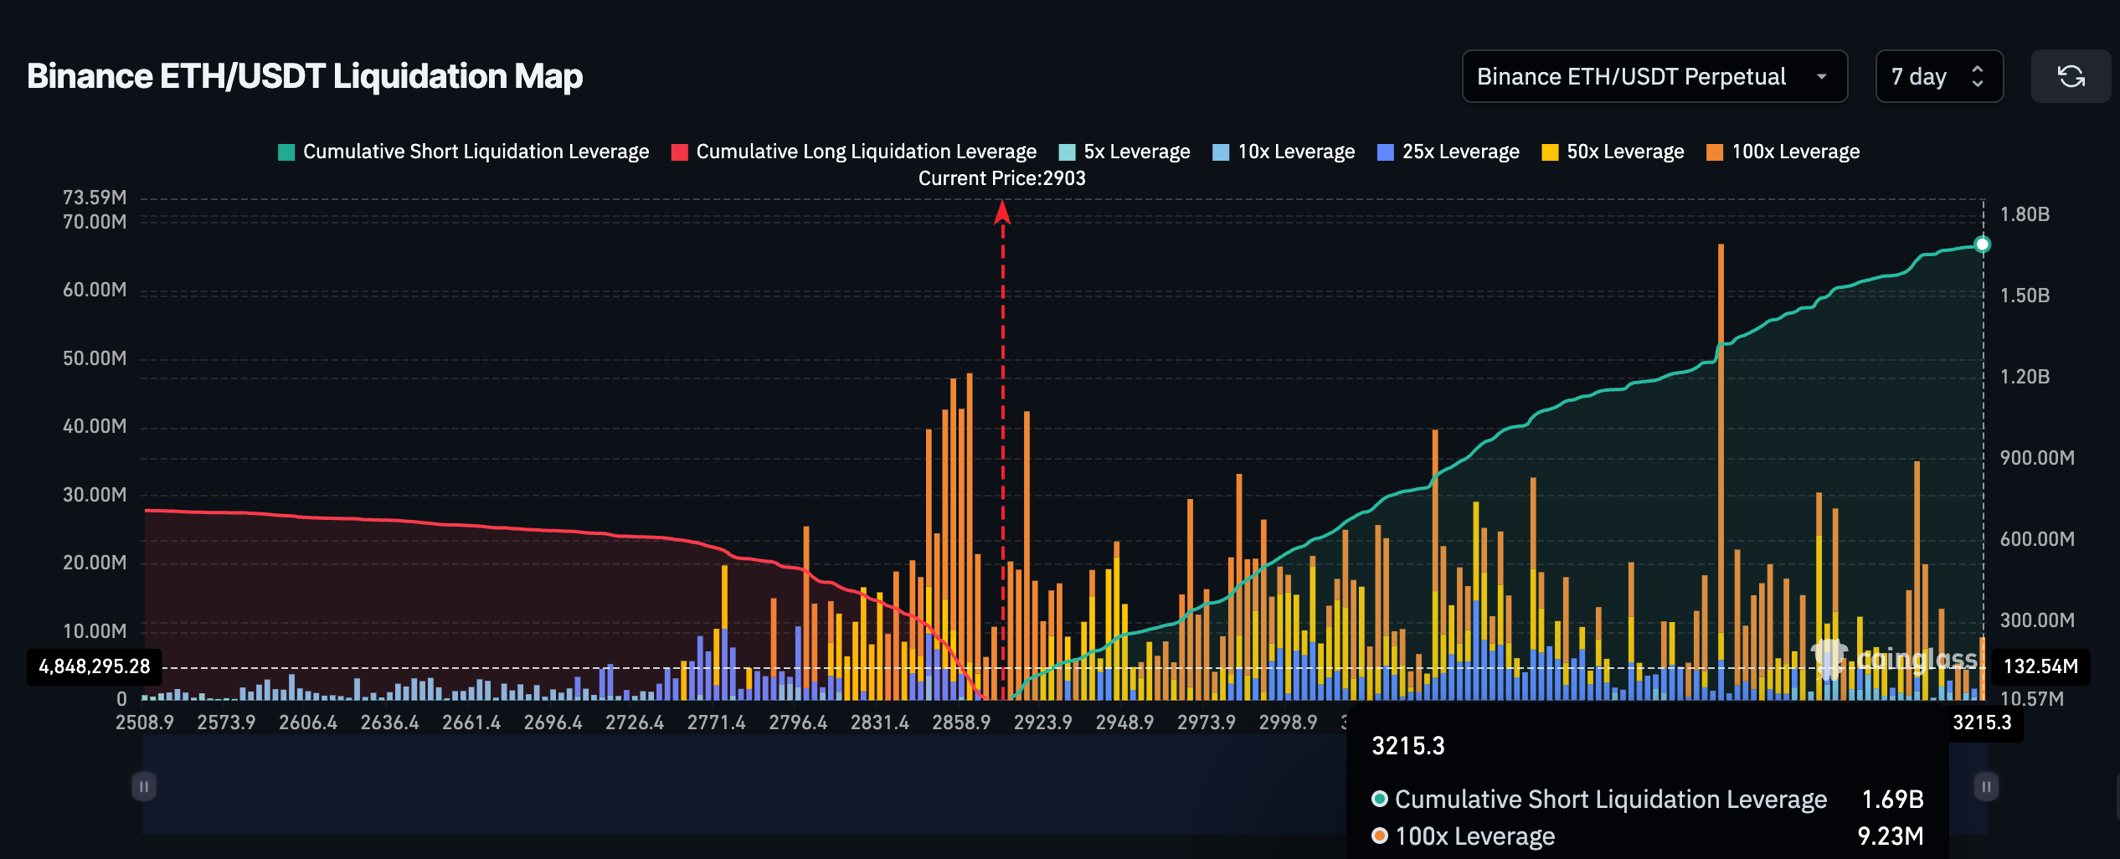Click the down arrow on the 7 day selector
2120x859 pixels.
[x=1978, y=85]
